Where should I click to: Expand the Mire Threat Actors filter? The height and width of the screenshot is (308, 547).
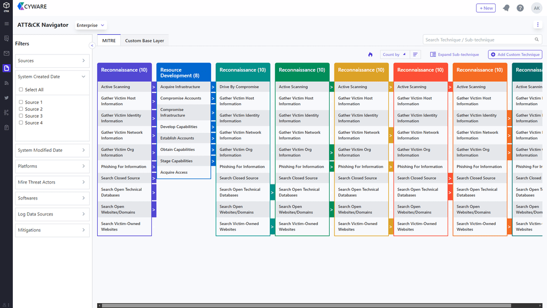pyautogui.click(x=52, y=182)
